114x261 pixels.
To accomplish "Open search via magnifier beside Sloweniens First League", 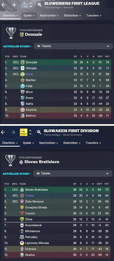I will [x=40, y=5].
